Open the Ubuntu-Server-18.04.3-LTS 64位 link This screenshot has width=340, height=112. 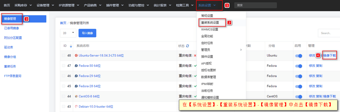[x=101, y=56]
